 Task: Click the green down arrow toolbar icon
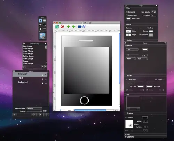[68, 26]
